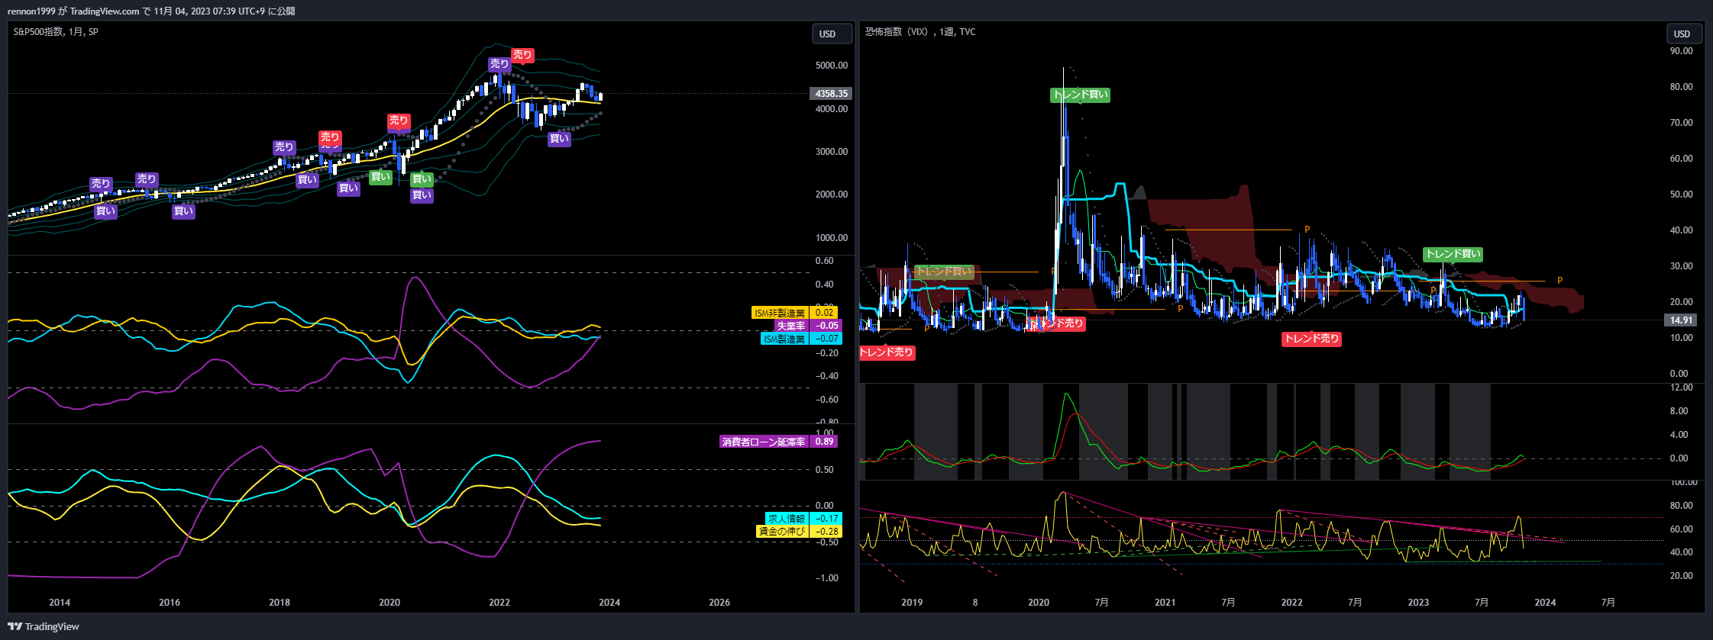Click the 資金の伸び value -0.28
This screenshot has height=640, width=1713.
pos(826,532)
